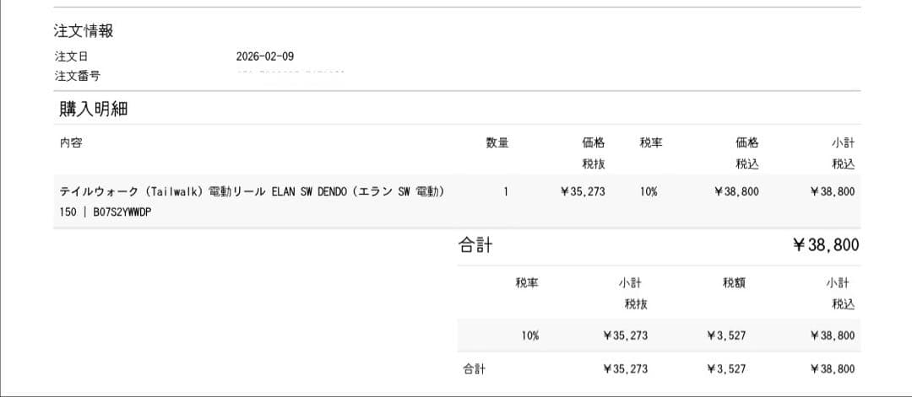Click the 税額 column header in summary
This screenshot has width=912, height=397.
pyautogui.click(x=734, y=283)
